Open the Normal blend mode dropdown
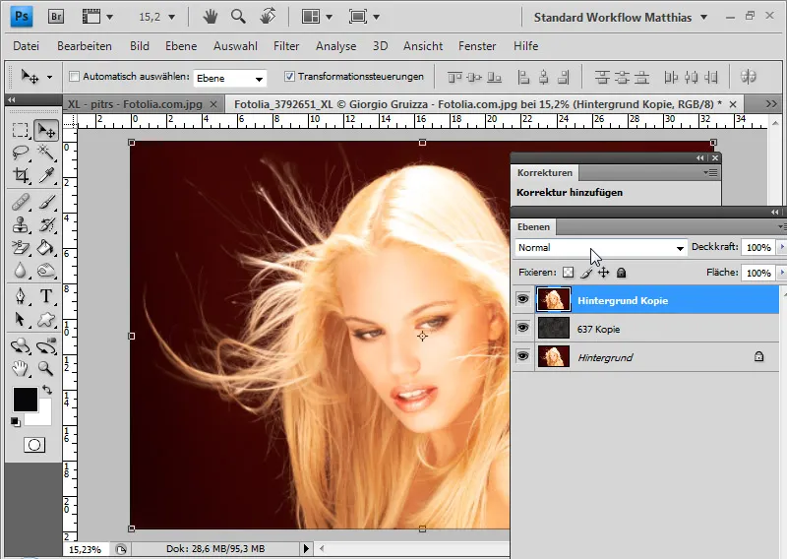 coord(601,248)
